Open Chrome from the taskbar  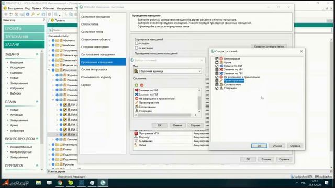tap(60, 183)
